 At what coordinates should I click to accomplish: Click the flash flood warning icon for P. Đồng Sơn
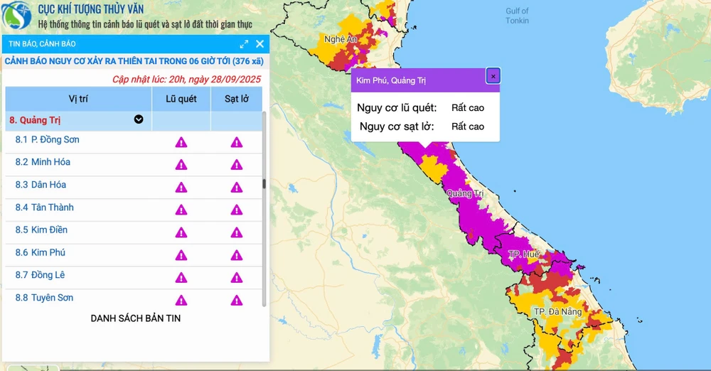[181, 142]
